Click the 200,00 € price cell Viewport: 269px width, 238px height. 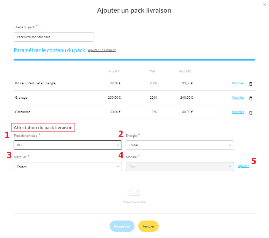[x=114, y=98]
